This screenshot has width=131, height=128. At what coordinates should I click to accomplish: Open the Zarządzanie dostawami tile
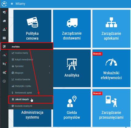(72, 29)
